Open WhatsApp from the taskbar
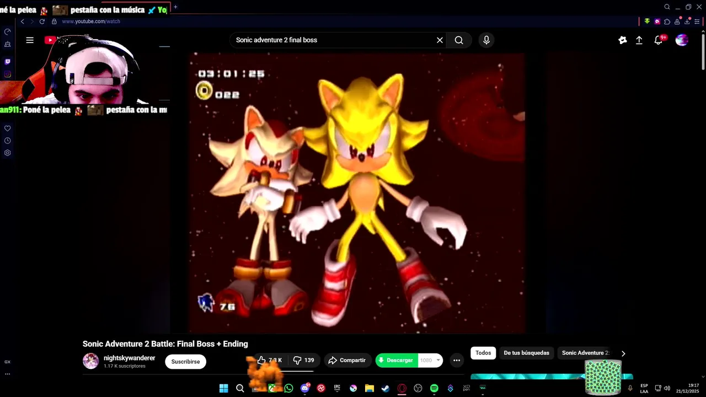Viewport: 706px width, 397px height. [288, 388]
